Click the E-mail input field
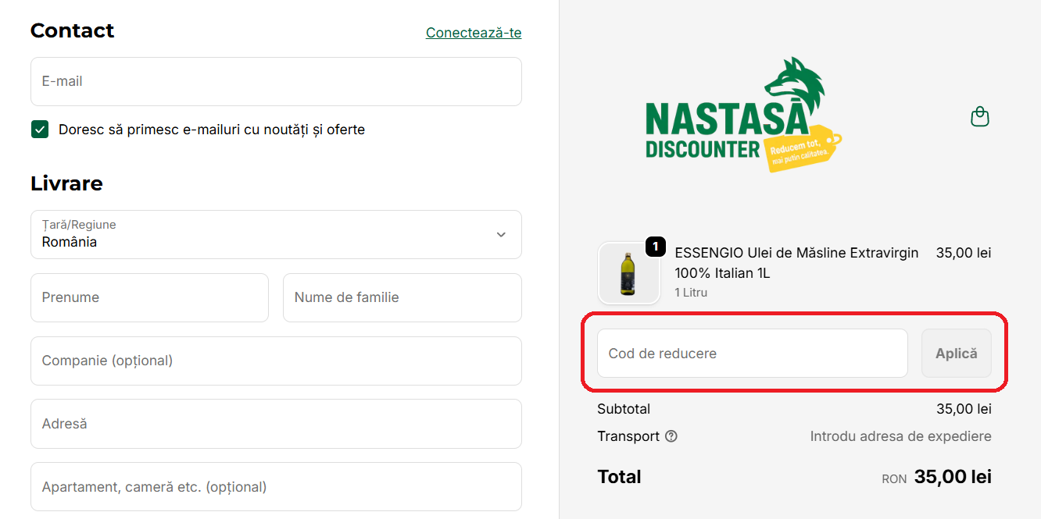The image size is (1041, 519). pos(276,81)
